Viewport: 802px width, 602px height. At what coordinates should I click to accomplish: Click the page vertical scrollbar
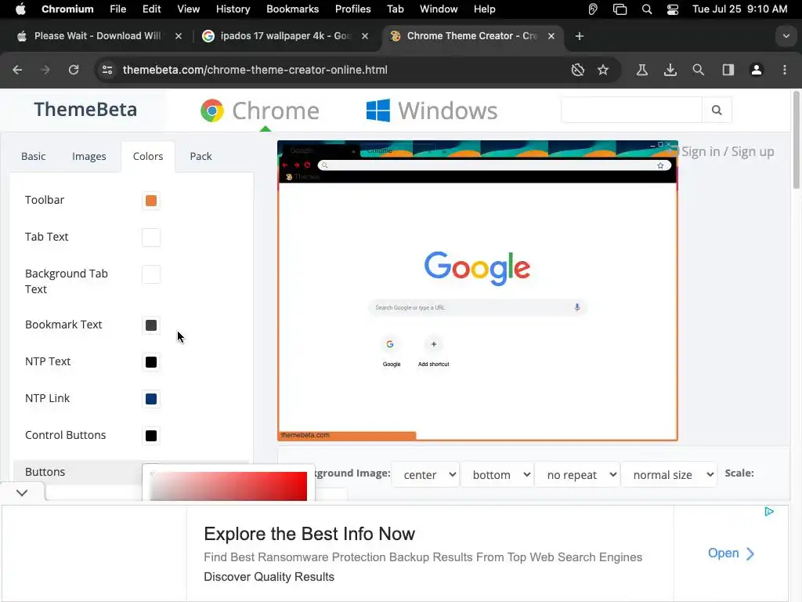click(x=796, y=140)
